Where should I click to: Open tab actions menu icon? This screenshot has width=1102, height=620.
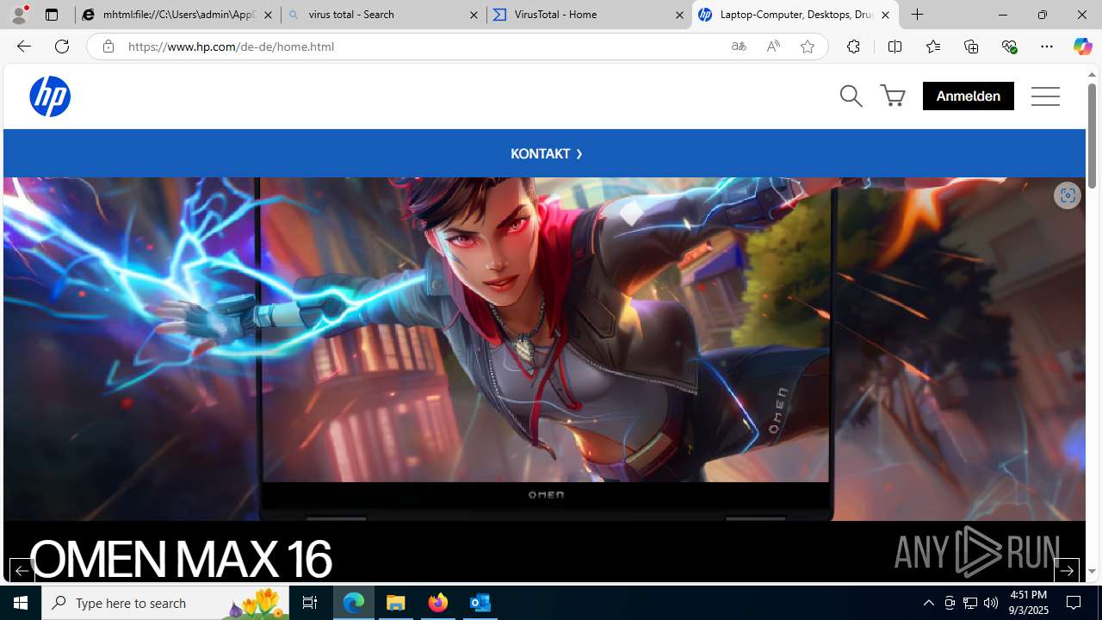[x=52, y=15]
